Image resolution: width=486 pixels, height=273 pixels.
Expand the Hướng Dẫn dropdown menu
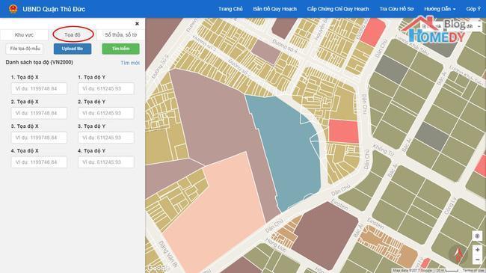click(440, 9)
